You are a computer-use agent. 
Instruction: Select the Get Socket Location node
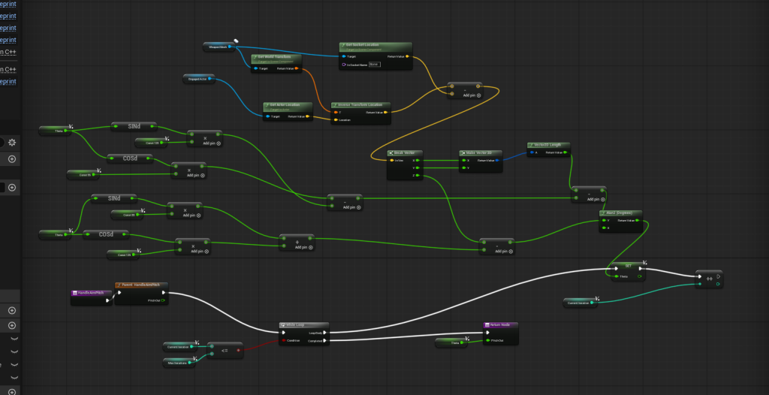coord(375,46)
